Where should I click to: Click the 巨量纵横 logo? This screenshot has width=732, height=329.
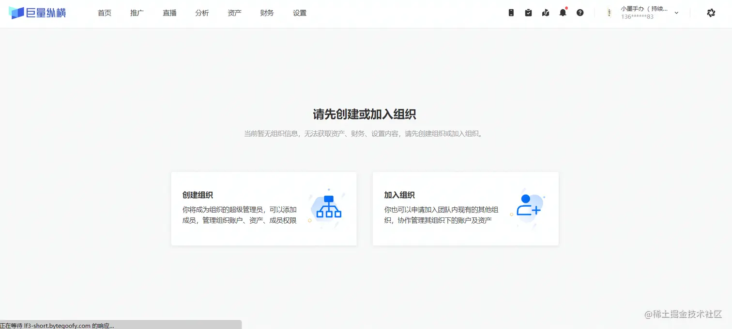pos(38,13)
